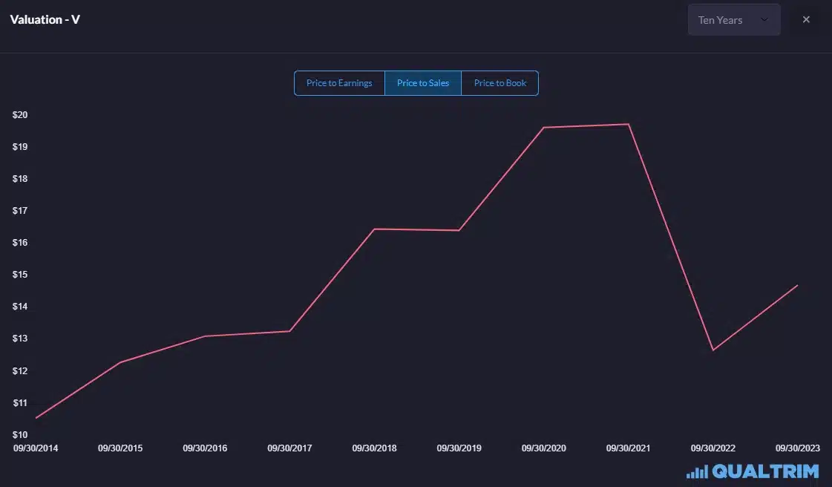Select the Price to Sales tab
832x487 pixels.
[423, 82]
